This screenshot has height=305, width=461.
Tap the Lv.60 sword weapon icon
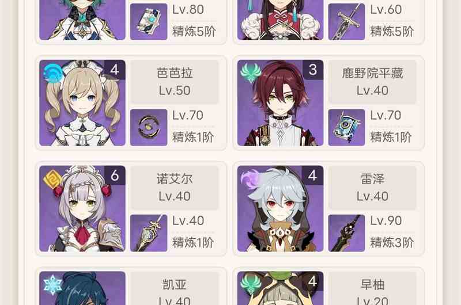[x=347, y=22]
